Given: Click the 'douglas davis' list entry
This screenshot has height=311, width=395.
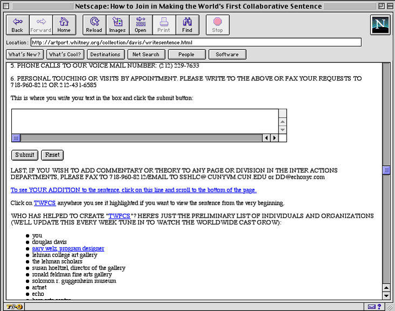Looking at the screenshot, I should point(50,242).
